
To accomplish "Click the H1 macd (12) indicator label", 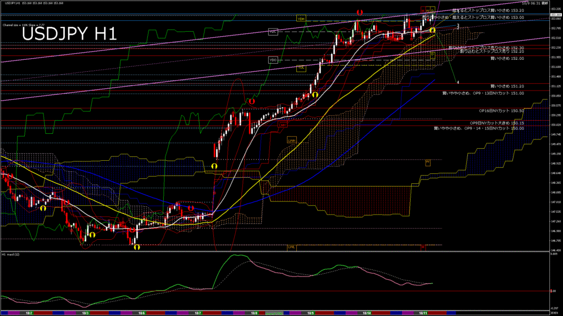I will (12, 255).
